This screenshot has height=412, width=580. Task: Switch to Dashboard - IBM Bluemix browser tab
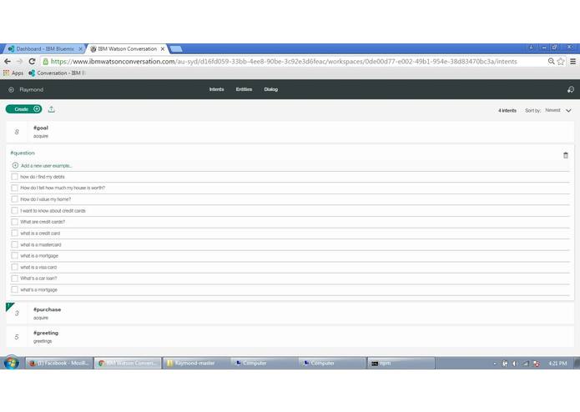pos(45,48)
